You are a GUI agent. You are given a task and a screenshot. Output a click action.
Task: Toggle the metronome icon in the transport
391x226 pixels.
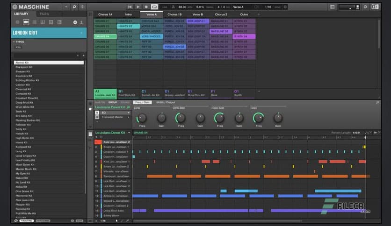tap(174, 7)
